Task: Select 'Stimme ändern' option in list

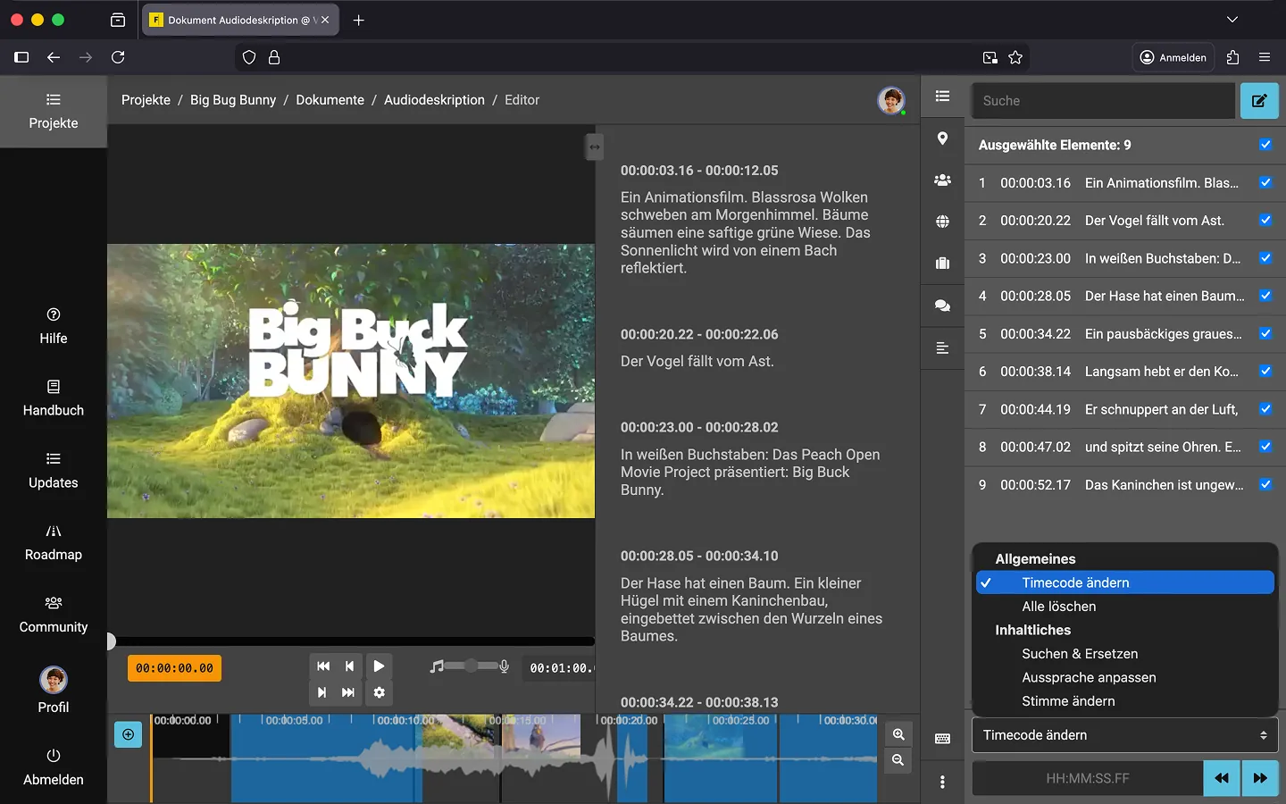Action: click(x=1068, y=701)
